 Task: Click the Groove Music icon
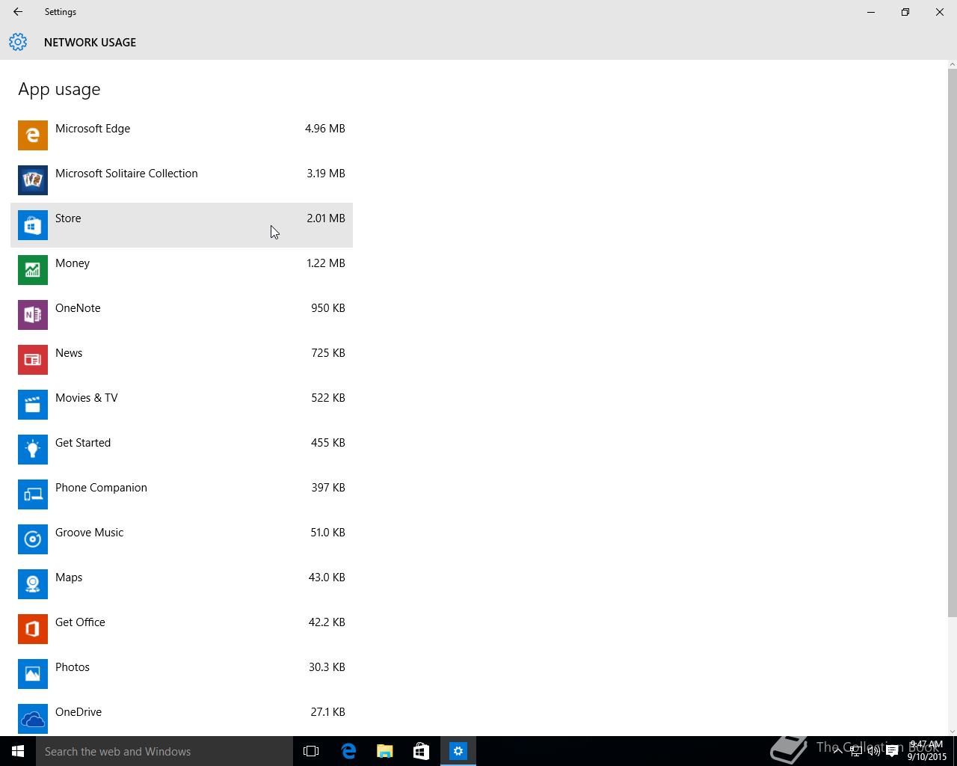[33, 539]
